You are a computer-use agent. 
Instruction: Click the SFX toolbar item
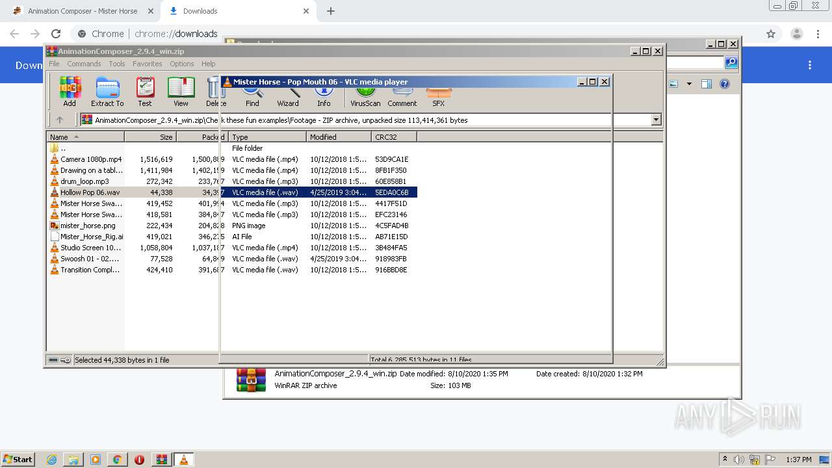tap(439, 98)
